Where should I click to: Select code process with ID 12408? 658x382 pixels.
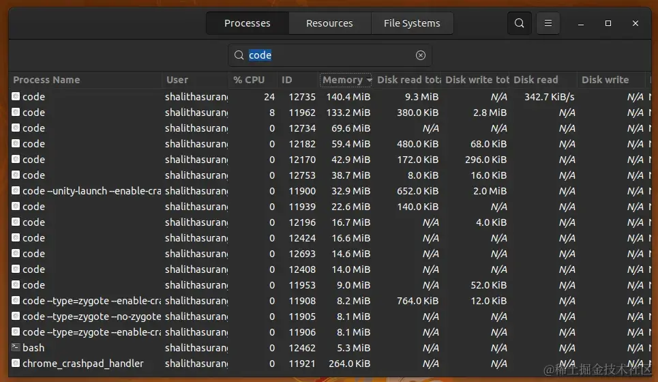330,269
